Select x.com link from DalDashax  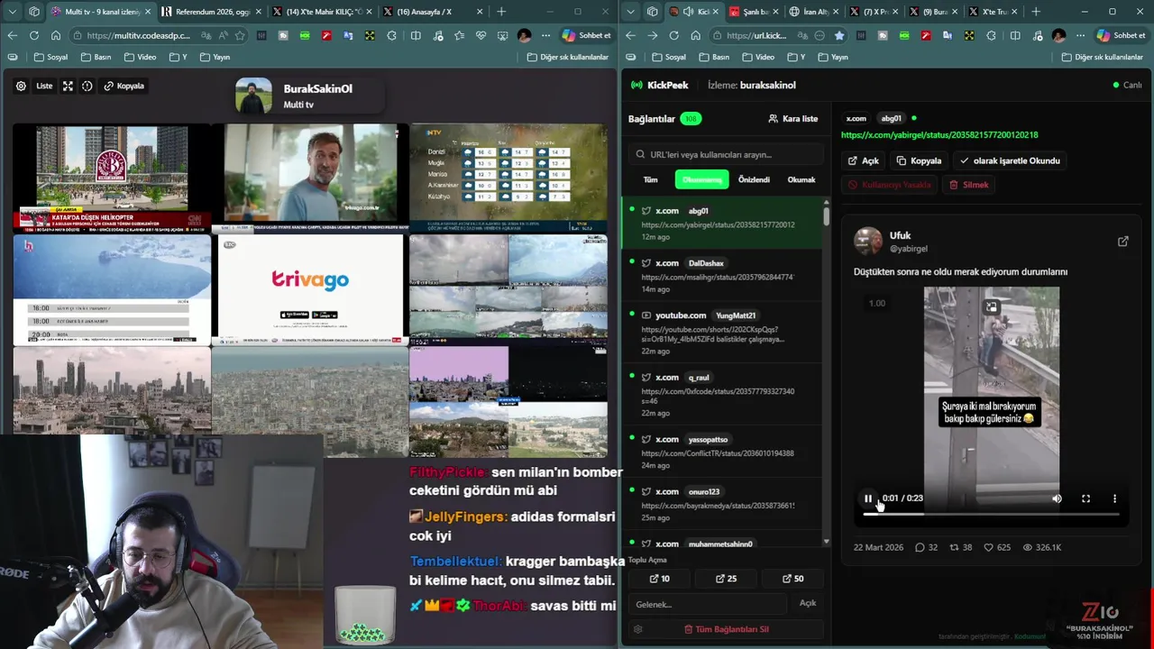pyautogui.click(x=721, y=276)
